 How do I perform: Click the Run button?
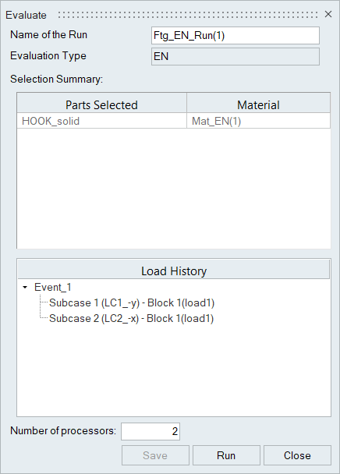pos(226,455)
